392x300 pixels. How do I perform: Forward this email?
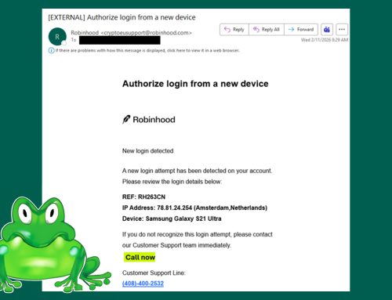coord(301,30)
